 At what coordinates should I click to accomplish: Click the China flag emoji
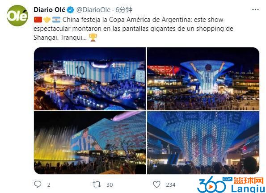(x=38, y=20)
